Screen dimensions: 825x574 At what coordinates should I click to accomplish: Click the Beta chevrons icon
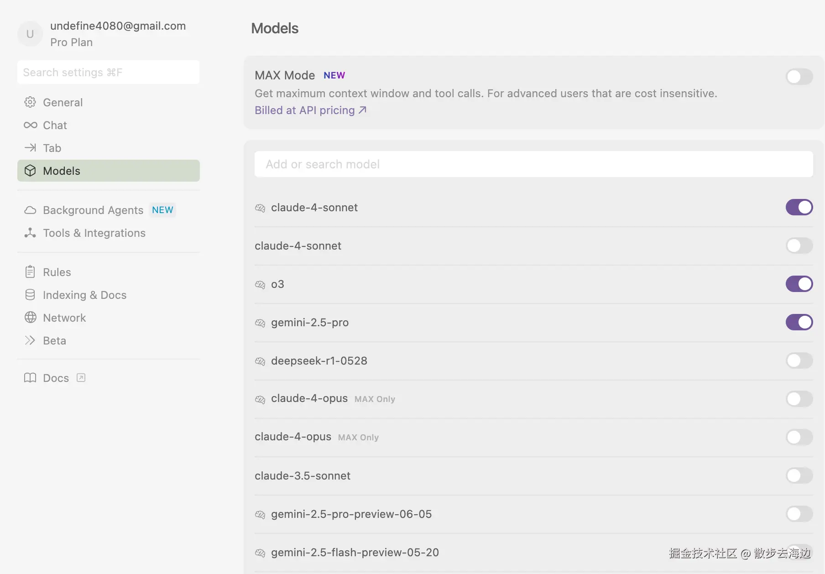30,340
